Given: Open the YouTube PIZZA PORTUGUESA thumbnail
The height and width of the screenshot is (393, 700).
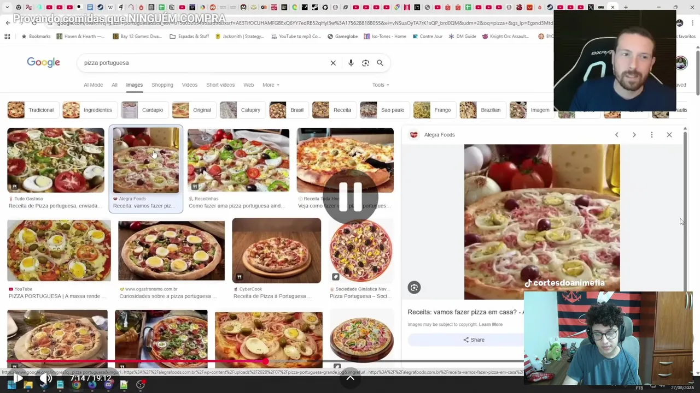Looking at the screenshot, I should point(59,251).
